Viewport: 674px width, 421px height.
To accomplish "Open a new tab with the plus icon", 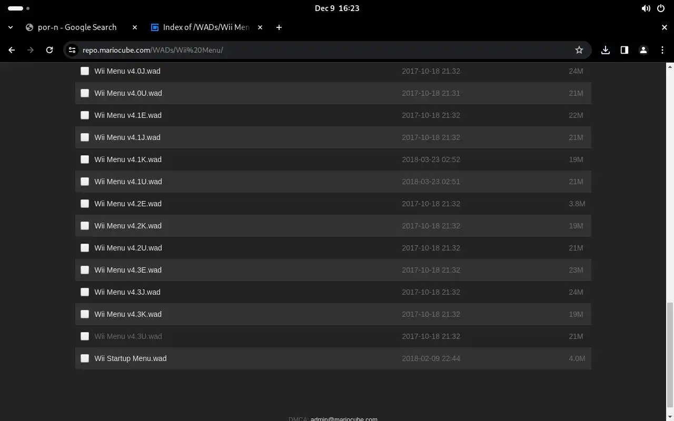I will tap(279, 27).
